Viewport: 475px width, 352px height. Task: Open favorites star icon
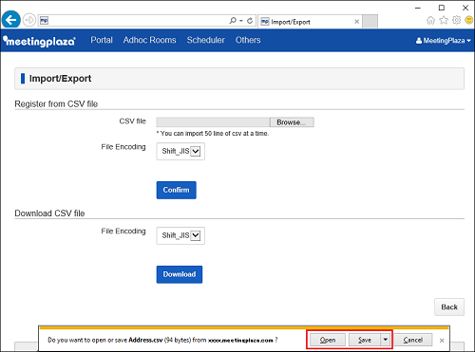(444, 20)
